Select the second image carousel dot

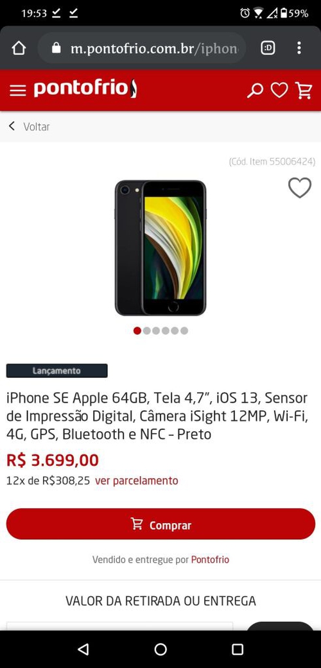point(146,330)
